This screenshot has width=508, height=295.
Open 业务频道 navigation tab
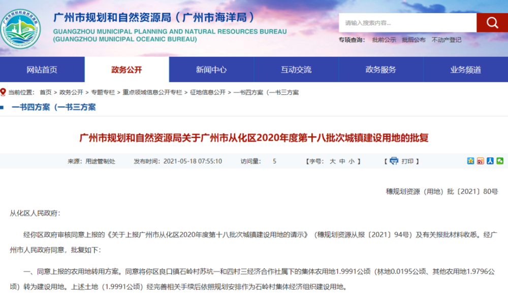tap(465, 70)
